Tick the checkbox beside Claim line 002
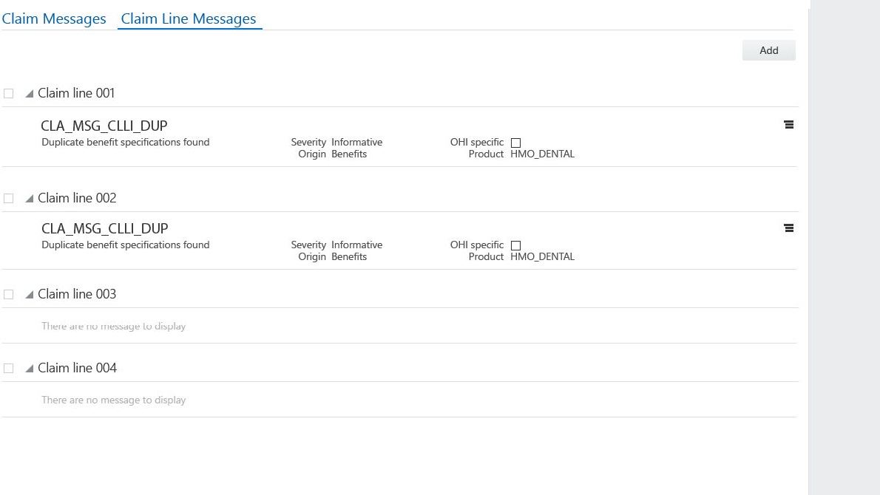The height and width of the screenshot is (495, 880). click(x=8, y=199)
